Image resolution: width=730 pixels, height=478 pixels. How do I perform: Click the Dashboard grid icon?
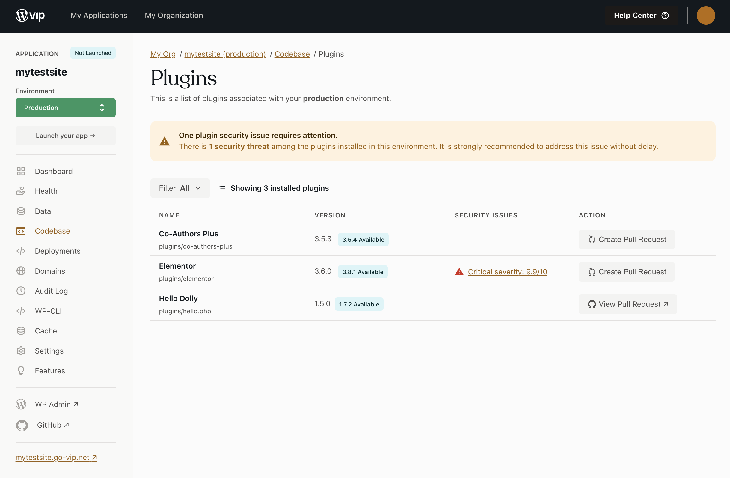pos(21,171)
